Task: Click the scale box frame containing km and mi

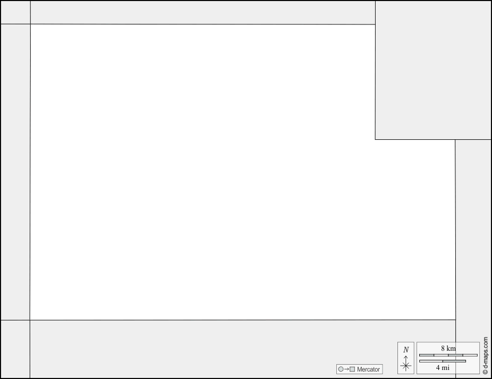Action: (x=448, y=358)
